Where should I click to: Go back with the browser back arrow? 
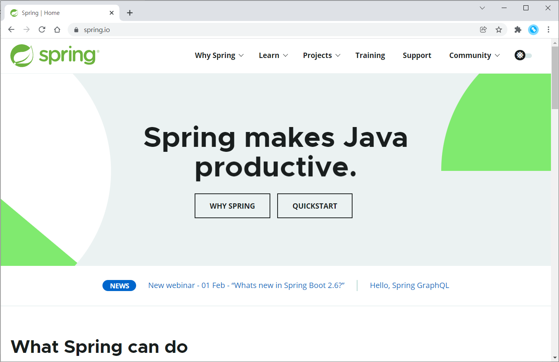tap(11, 29)
